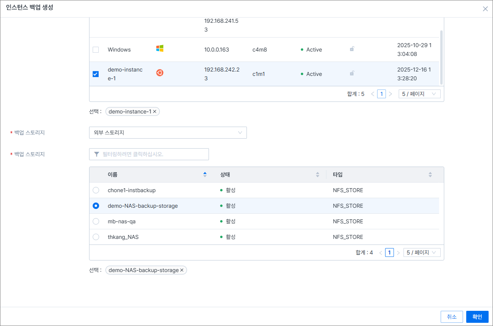493x326 pixels.
Task: Click the 확인 button to confirm
Action: pyautogui.click(x=477, y=317)
